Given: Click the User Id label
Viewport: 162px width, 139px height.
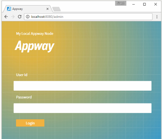Looking at the screenshot, I should tap(22, 75).
